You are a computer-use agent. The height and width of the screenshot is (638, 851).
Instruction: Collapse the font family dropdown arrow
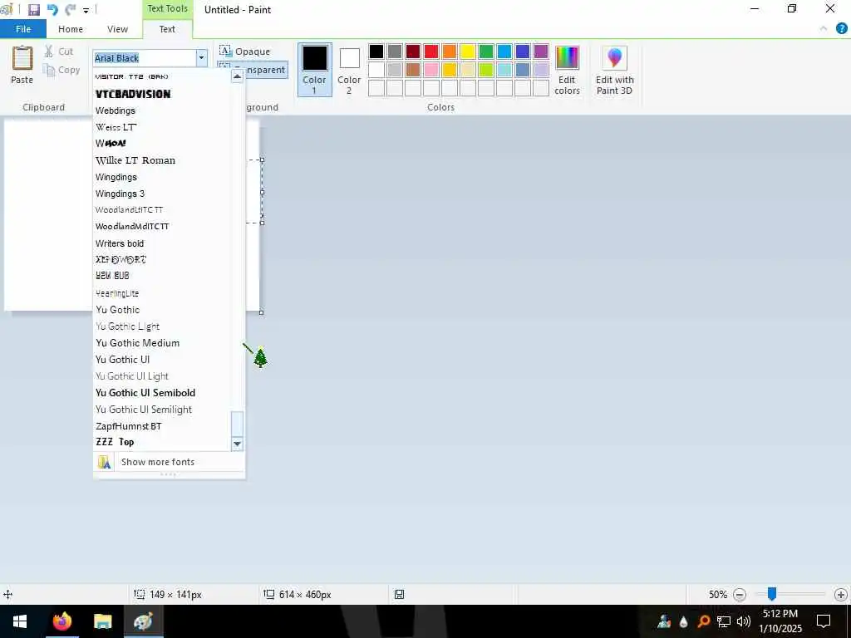(x=201, y=58)
